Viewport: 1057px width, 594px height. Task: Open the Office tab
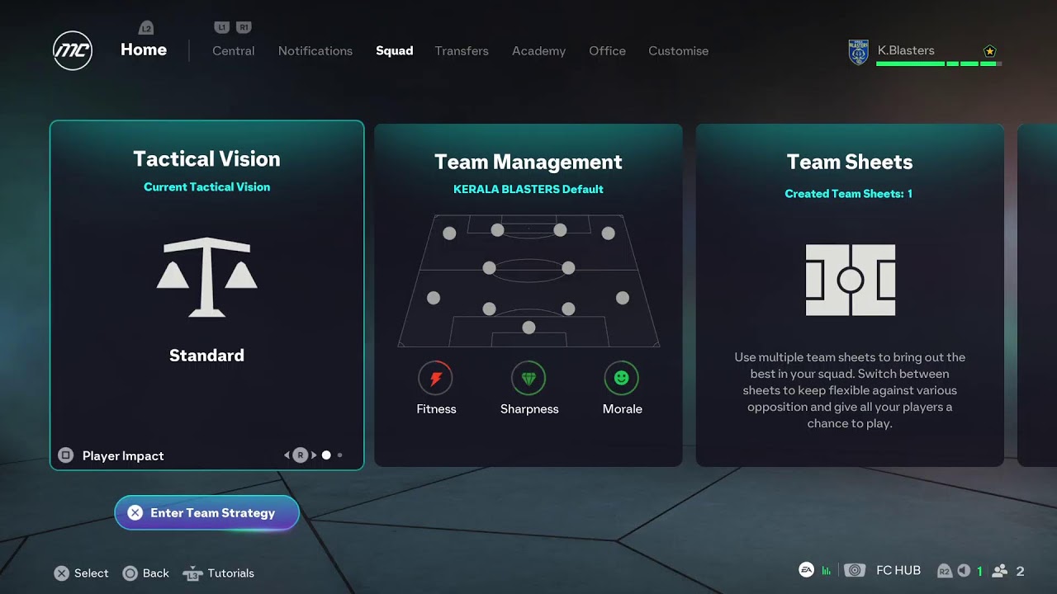(607, 51)
